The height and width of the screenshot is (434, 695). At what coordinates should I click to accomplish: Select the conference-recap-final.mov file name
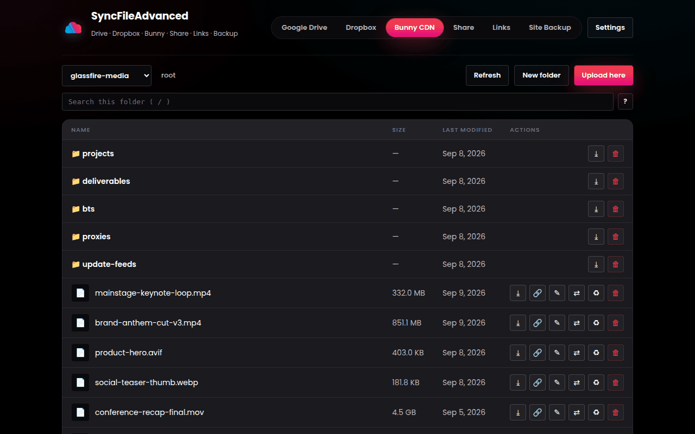[149, 412]
